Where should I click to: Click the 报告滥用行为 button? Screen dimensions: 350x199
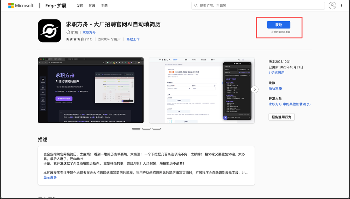click(281, 117)
